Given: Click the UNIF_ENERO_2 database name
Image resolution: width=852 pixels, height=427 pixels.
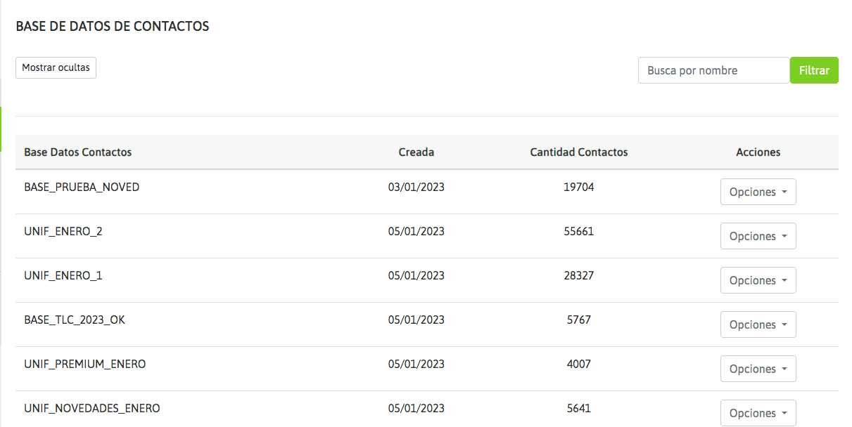Looking at the screenshot, I should [x=63, y=232].
